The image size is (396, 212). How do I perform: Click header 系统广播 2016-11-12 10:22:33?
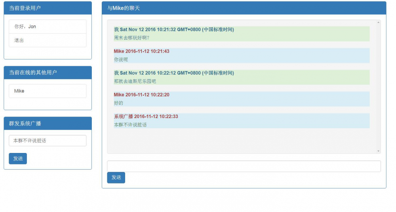[x=146, y=117]
